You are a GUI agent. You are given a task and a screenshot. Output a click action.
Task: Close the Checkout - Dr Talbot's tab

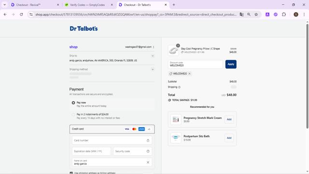[166, 5]
